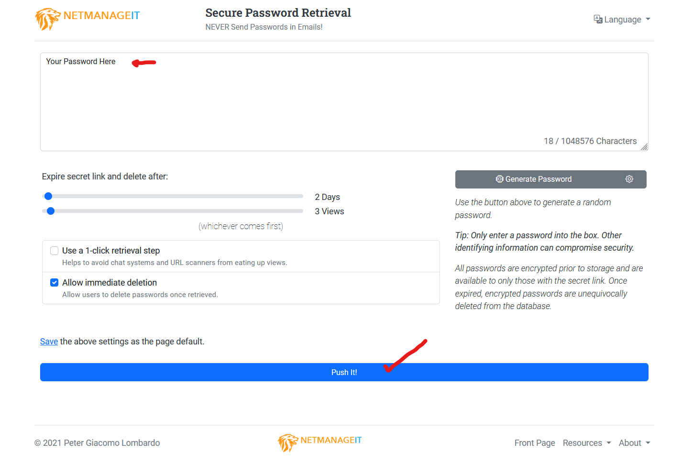Click the textarea resize handle corner

coord(644,147)
